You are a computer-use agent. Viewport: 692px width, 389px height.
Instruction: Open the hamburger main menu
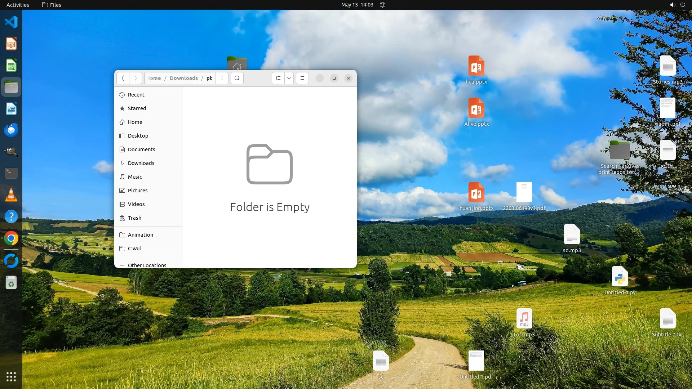[x=302, y=78]
